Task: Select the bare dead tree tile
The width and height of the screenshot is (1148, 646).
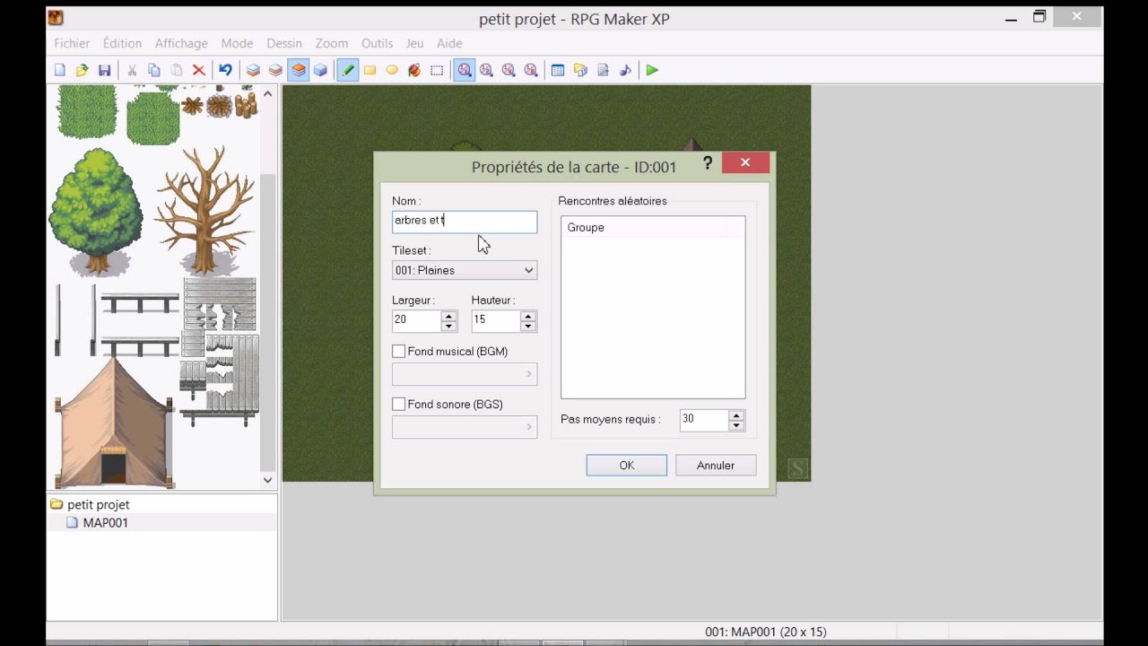Action: 205,210
